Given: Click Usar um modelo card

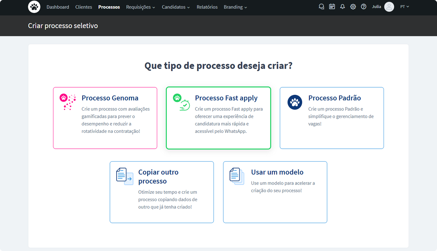Looking at the screenshot, I should pyautogui.click(x=275, y=192).
